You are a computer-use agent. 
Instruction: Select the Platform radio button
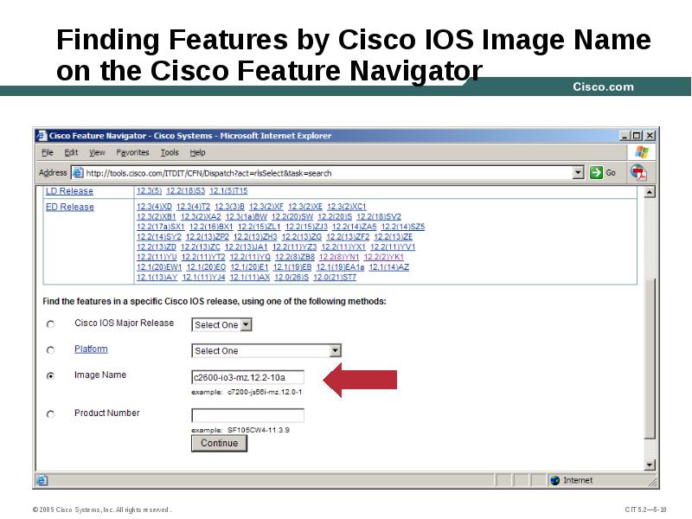tap(50, 350)
